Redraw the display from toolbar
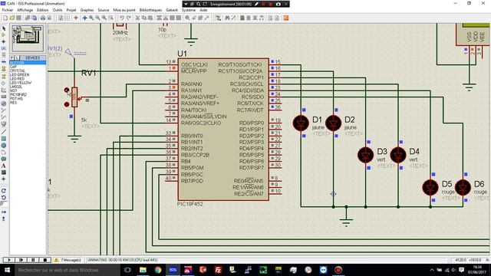 (x=61, y=18)
